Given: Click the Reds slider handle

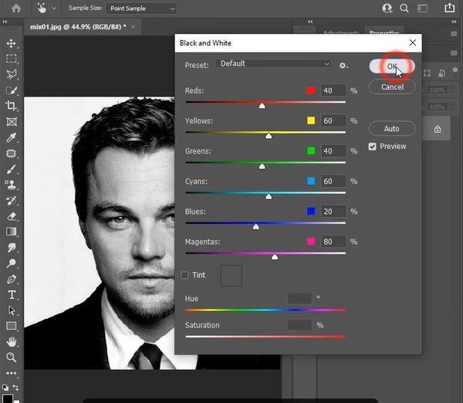Looking at the screenshot, I should point(262,106).
